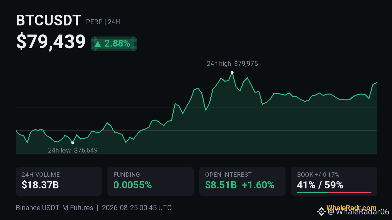Image resolution: width=392 pixels, height=220 pixels.
Task: Click the 2026-08-25 00:45 UTC timestamp
Action: coord(137,208)
